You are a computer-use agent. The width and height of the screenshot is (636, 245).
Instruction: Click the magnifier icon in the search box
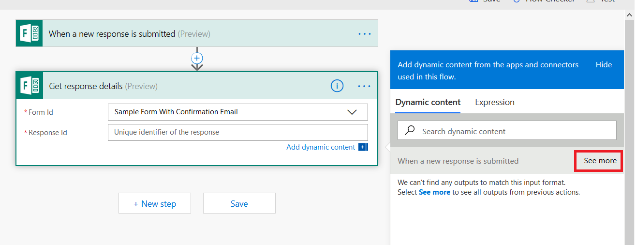[x=410, y=131]
